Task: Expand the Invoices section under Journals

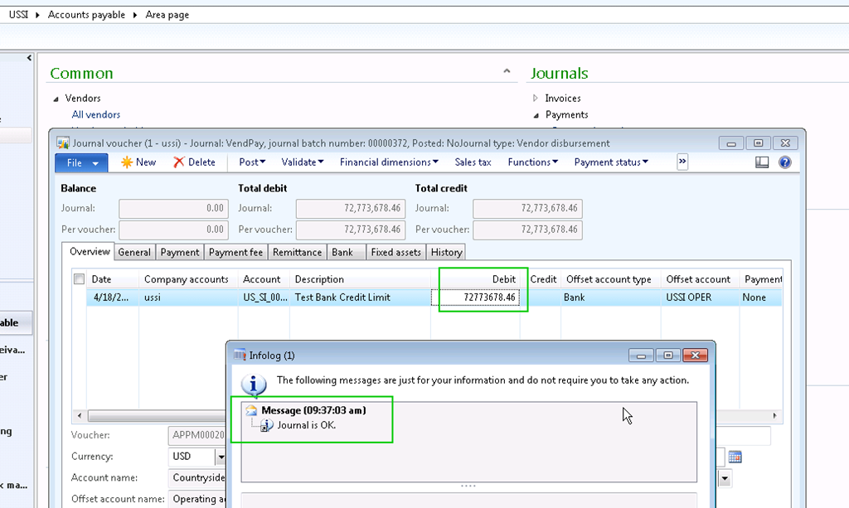Action: (x=536, y=99)
